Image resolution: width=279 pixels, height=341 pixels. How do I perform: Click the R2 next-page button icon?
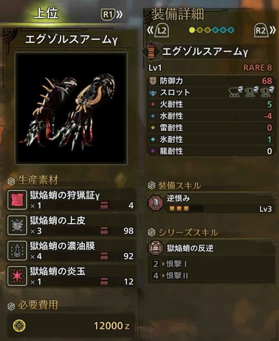click(x=261, y=30)
